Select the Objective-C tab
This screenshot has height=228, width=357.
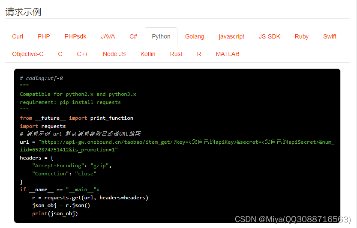(x=27, y=54)
